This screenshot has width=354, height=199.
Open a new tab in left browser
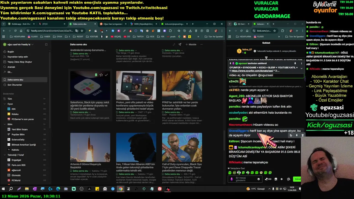tap(192, 24)
